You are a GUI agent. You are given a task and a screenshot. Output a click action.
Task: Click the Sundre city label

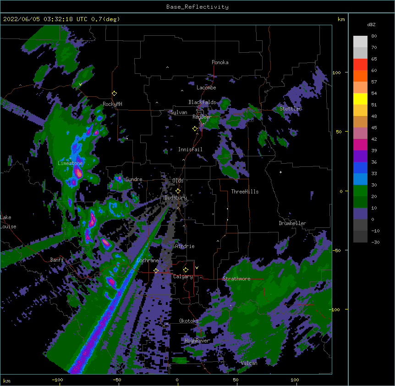[134, 179]
